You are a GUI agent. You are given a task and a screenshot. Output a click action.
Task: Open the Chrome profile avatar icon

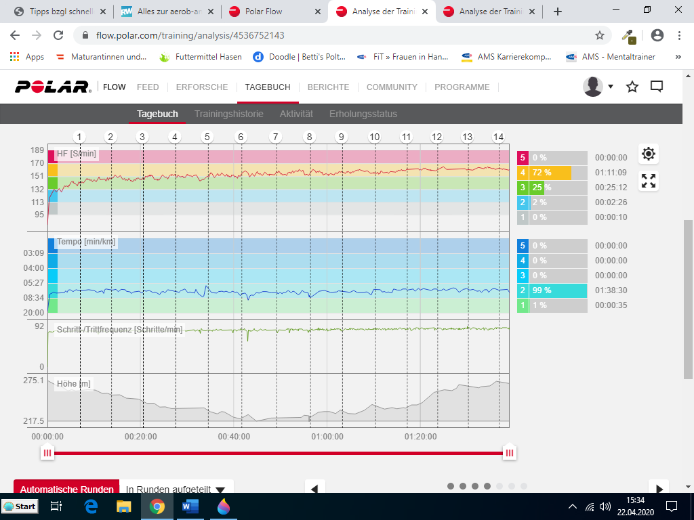click(x=657, y=35)
